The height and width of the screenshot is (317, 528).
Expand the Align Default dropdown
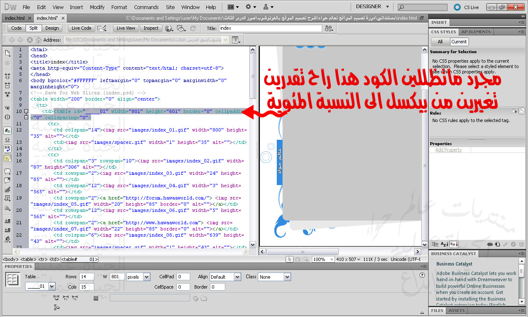pyautogui.click(x=225, y=277)
